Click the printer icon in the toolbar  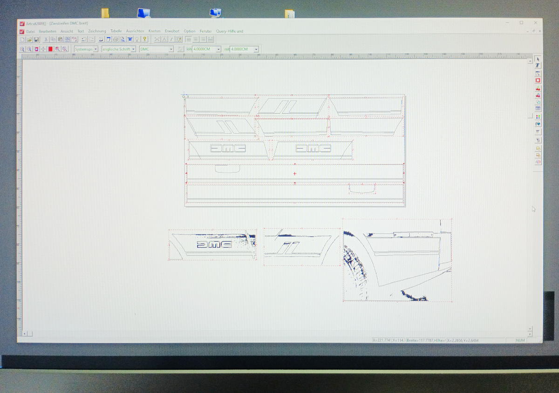coord(115,40)
